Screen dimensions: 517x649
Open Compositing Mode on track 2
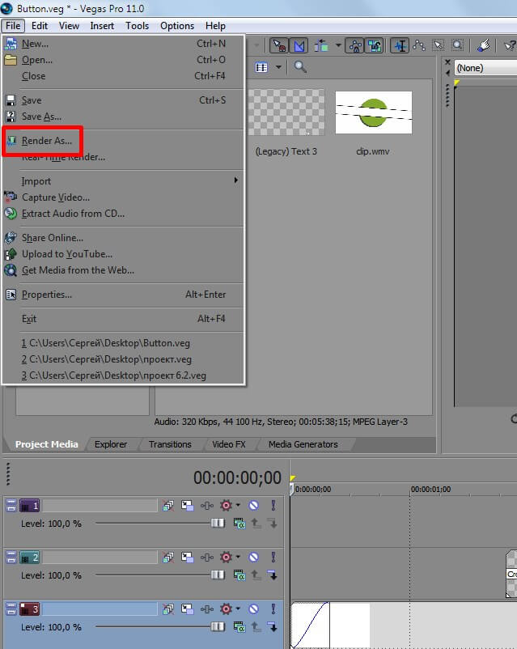click(x=239, y=575)
